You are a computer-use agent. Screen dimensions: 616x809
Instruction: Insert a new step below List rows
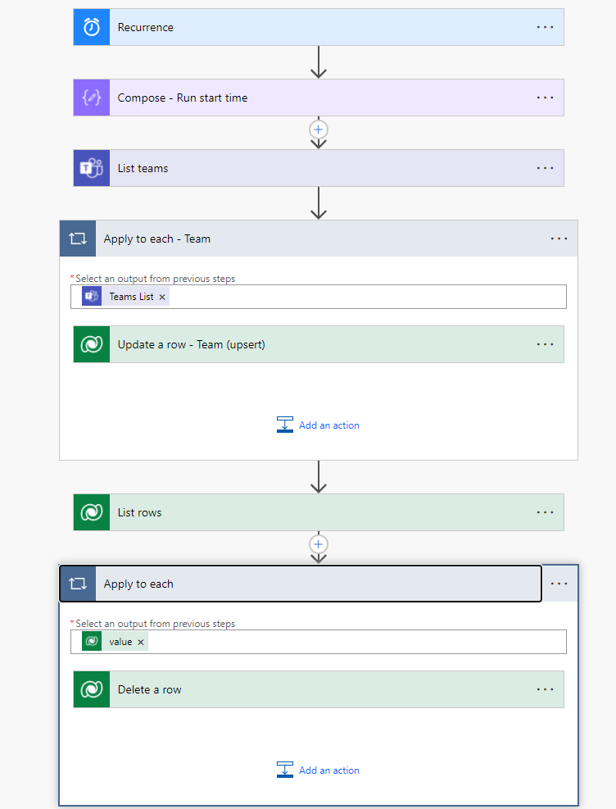(x=319, y=544)
